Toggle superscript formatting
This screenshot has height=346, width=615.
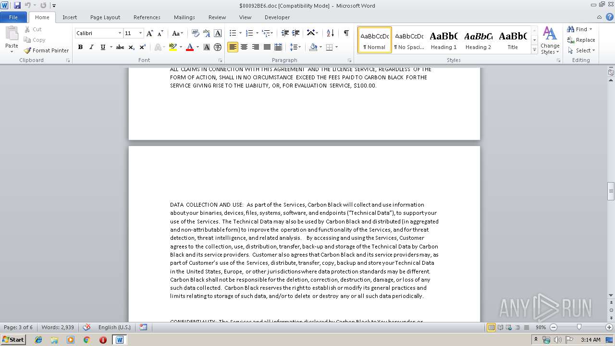pyautogui.click(x=143, y=47)
